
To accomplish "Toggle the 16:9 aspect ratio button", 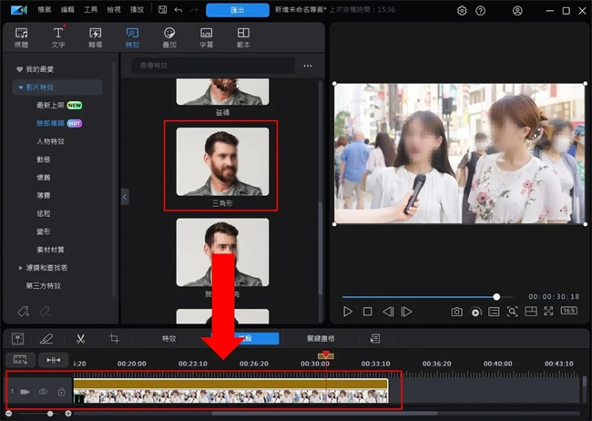I will coord(568,312).
